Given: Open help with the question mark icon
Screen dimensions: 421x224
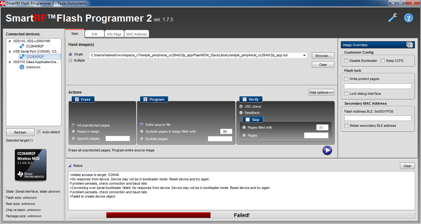Looking at the screenshot, I should coord(409,18).
